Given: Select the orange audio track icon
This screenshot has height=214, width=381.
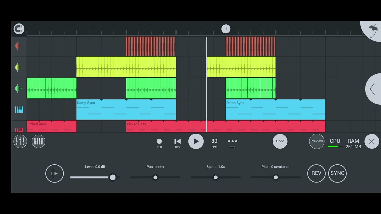Looking at the screenshot, I should (x=18, y=46).
